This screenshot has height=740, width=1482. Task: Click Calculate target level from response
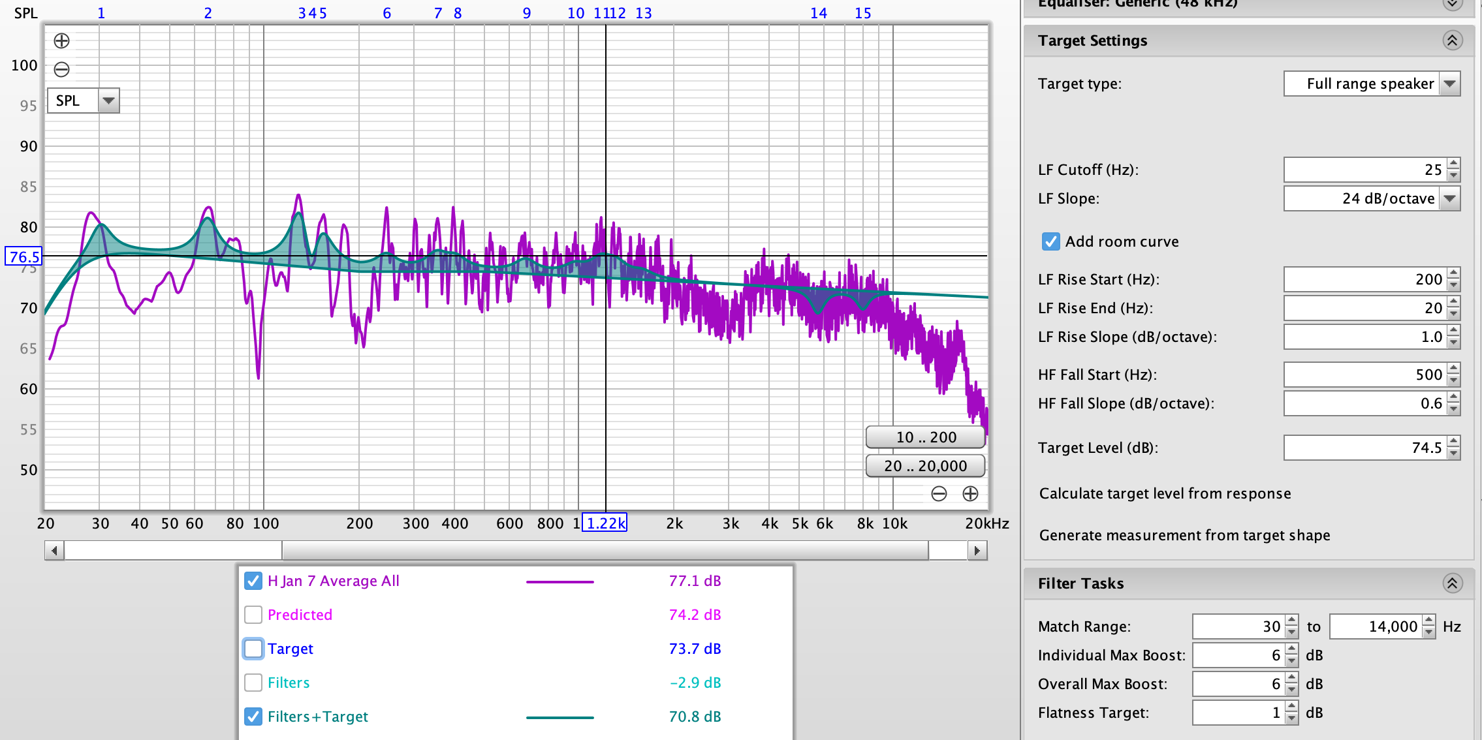1165,493
